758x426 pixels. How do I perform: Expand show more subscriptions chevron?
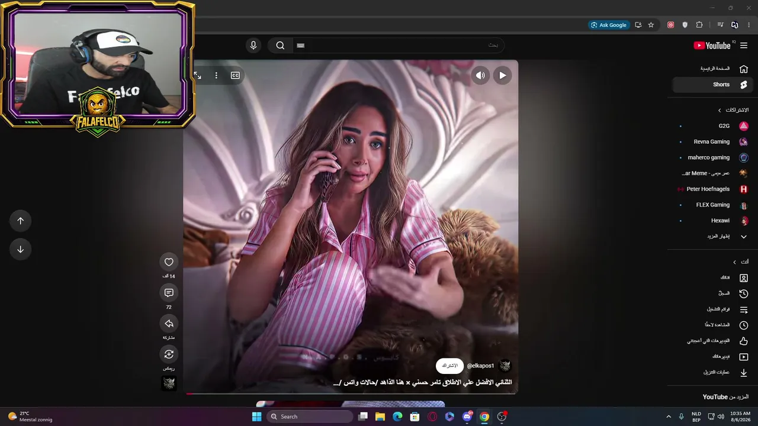(x=744, y=237)
